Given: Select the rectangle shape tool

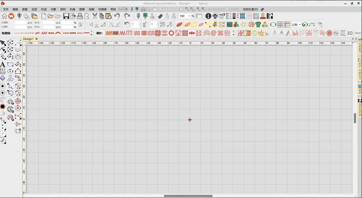Looking at the screenshot, I should pyautogui.click(x=10, y=64).
